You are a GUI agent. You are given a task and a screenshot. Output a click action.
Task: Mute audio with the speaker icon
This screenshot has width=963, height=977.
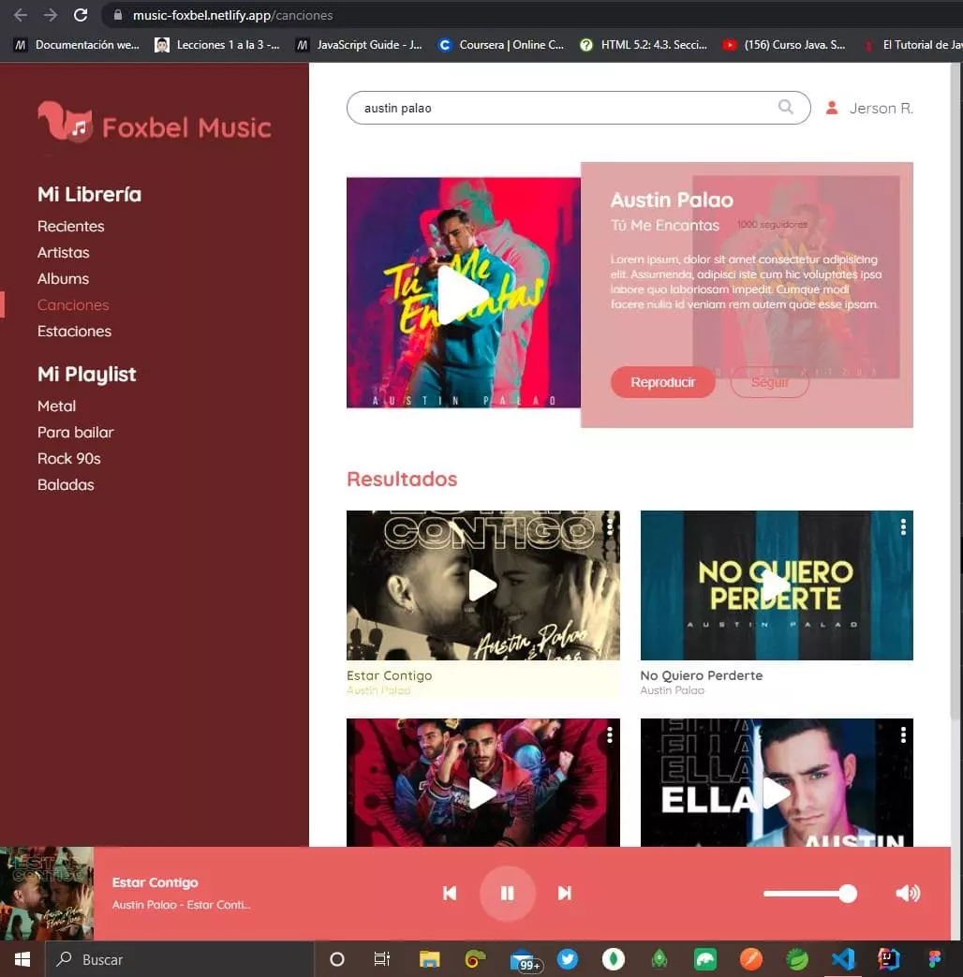coord(908,894)
